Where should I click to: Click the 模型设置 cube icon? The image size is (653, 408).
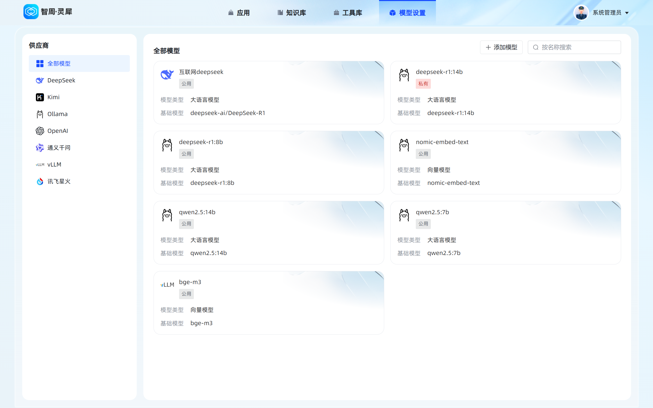pyautogui.click(x=393, y=13)
